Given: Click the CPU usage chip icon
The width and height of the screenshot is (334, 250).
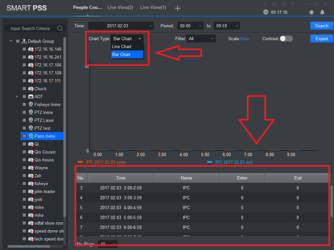Looking at the screenshot, I should click(311, 12).
